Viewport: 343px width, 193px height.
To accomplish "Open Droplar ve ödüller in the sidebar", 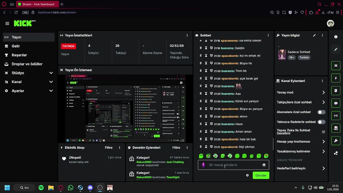I will click(29, 64).
